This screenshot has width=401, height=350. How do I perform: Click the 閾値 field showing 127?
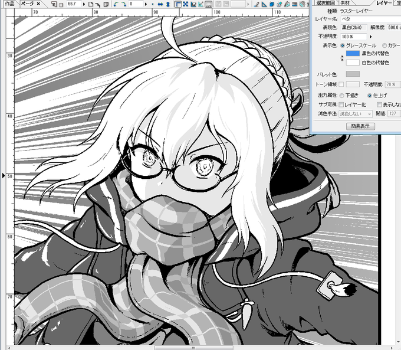395,113
